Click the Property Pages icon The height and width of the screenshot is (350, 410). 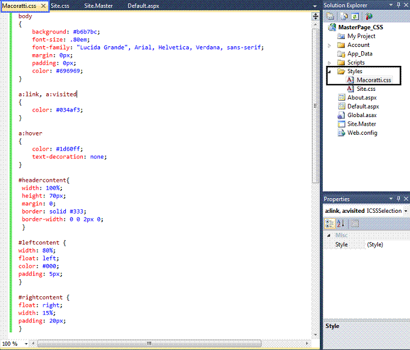355,223
